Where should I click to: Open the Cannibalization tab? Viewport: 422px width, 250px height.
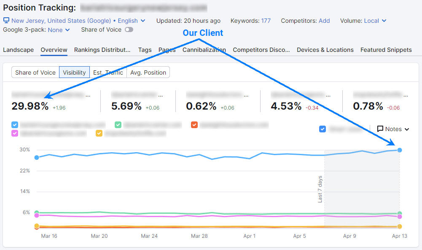204,50
